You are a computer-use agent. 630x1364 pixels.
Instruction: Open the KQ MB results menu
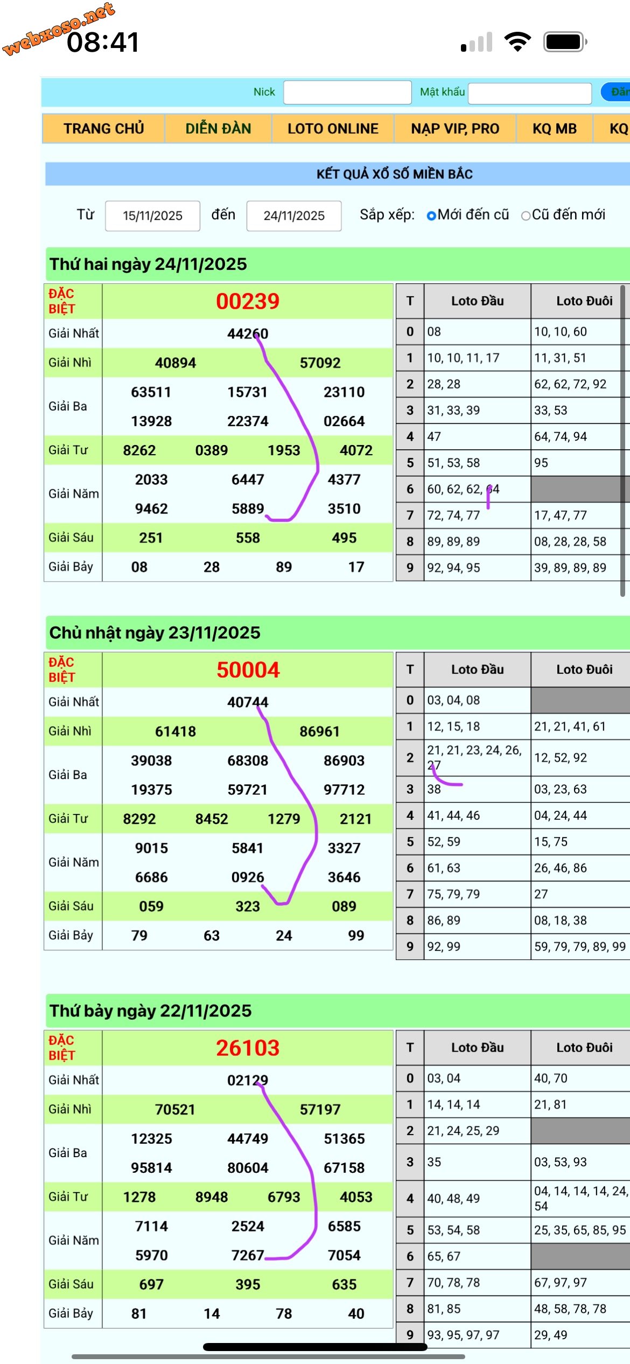click(x=555, y=129)
